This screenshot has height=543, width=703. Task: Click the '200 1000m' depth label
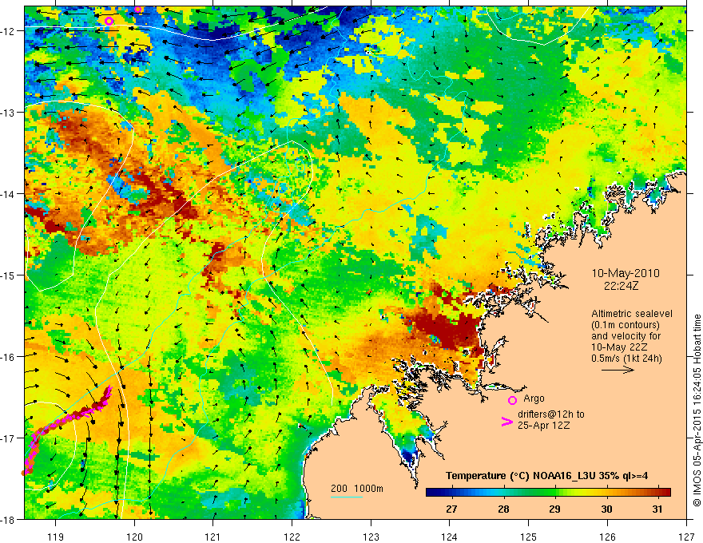[357, 489]
